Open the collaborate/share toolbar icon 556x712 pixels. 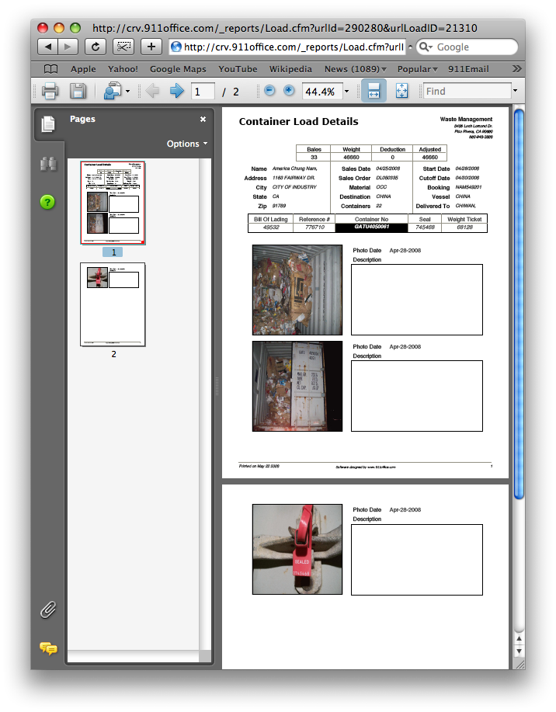[113, 91]
